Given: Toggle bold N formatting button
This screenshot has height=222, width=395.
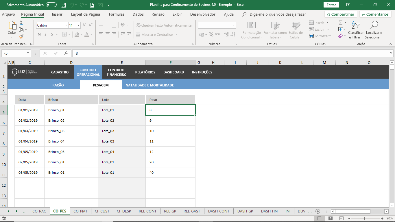Looking at the screenshot, I should click(39, 34).
